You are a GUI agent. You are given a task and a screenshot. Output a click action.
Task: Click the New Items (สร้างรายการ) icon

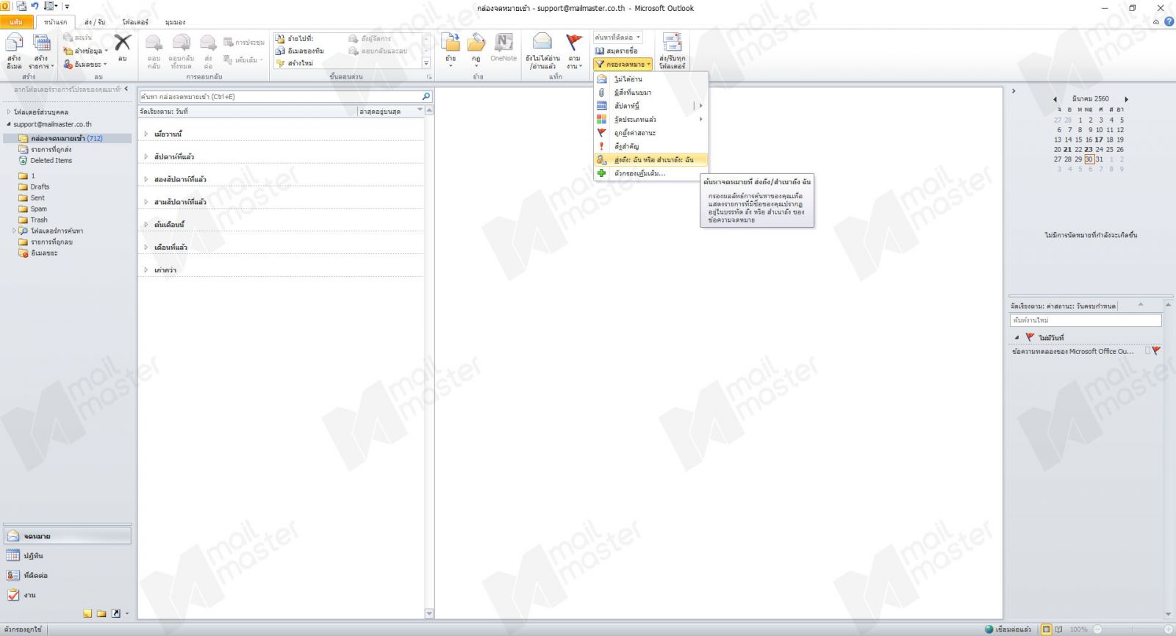point(41,44)
